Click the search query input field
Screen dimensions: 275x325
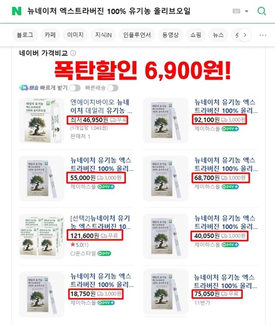(x=126, y=11)
